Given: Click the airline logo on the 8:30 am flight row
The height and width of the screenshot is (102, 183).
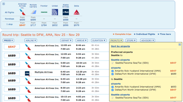Looking at the screenshot, I should [28, 90].
